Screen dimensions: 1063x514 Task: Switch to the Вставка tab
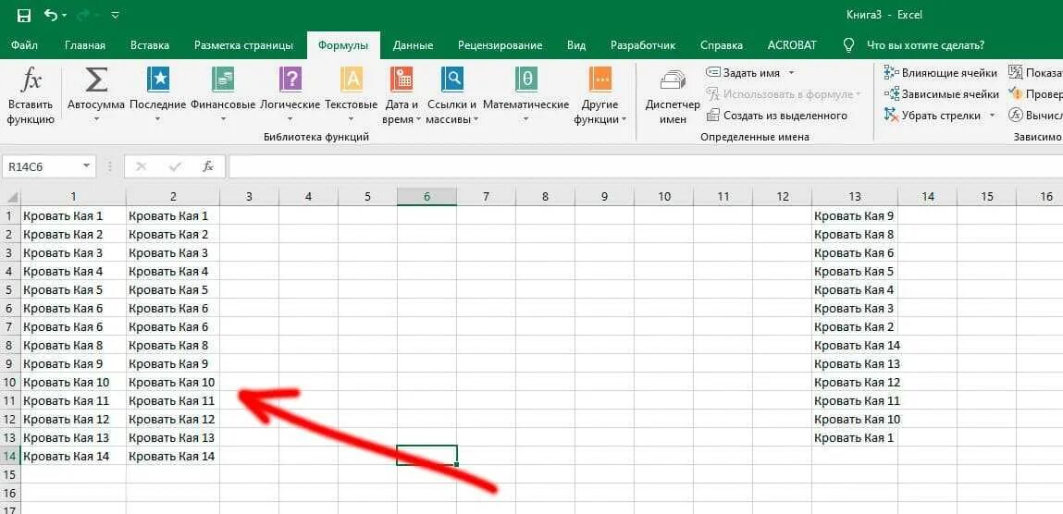tap(150, 45)
